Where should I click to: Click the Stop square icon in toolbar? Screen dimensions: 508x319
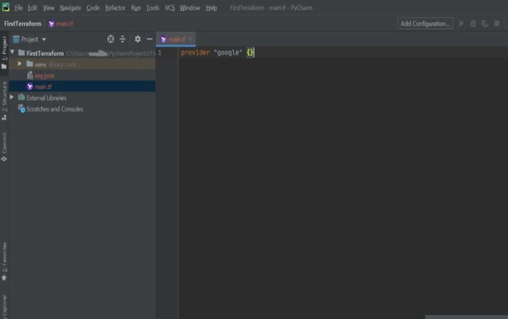click(x=496, y=23)
